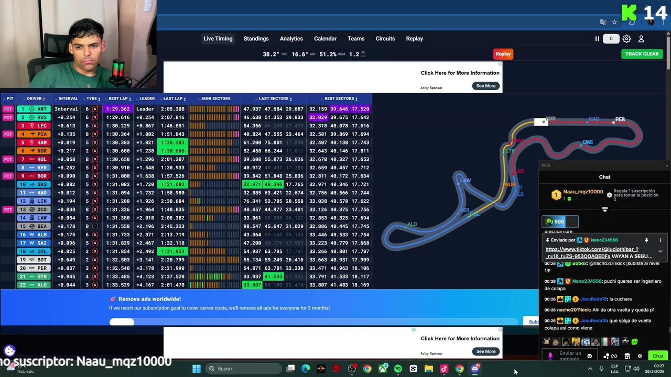
Task: Click the taskbar Buscar search box
Action: pos(243,369)
